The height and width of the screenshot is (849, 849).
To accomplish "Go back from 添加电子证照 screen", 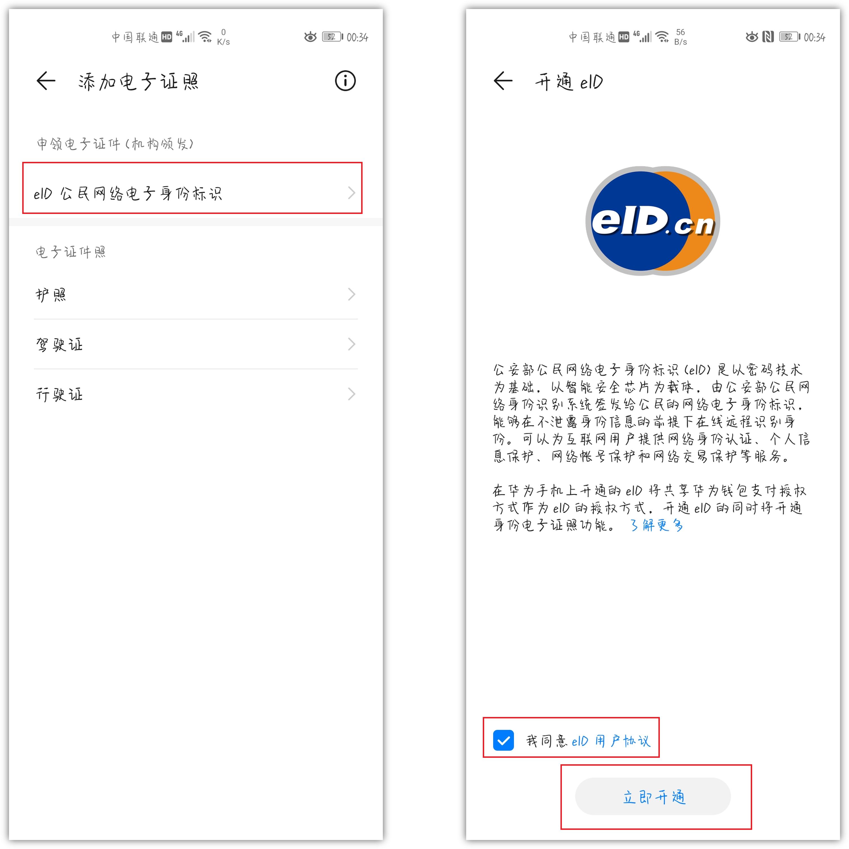I will [46, 81].
